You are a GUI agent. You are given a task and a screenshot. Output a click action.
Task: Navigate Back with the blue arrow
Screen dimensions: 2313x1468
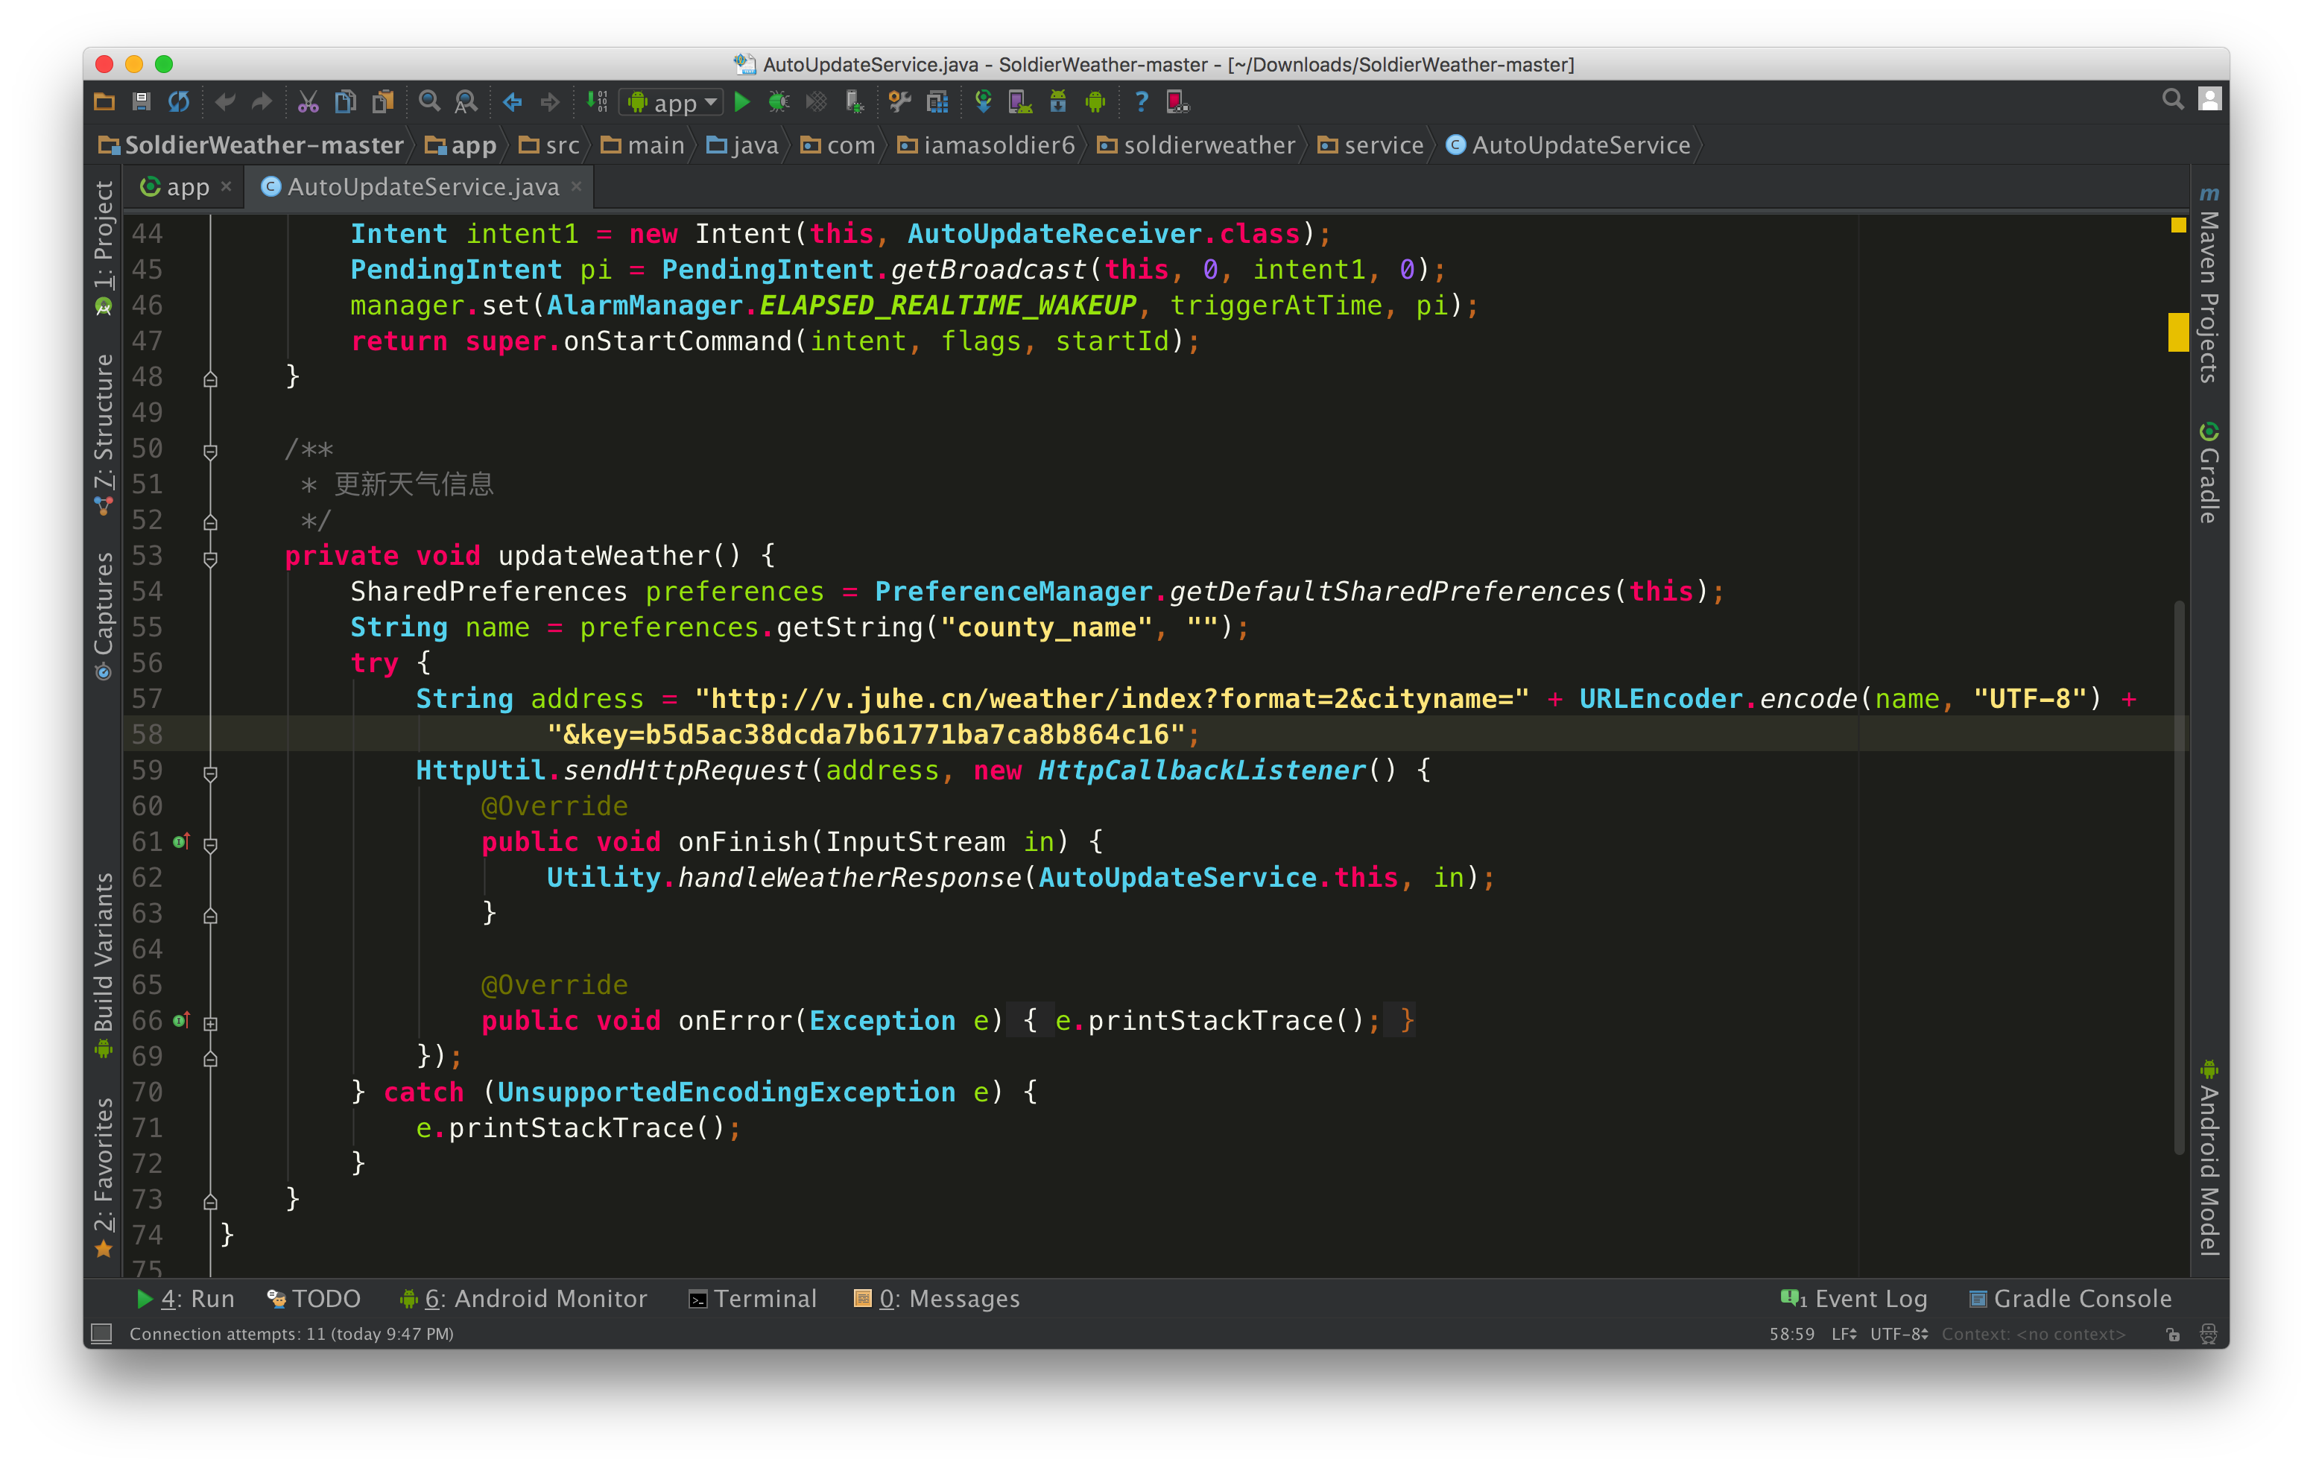513,102
